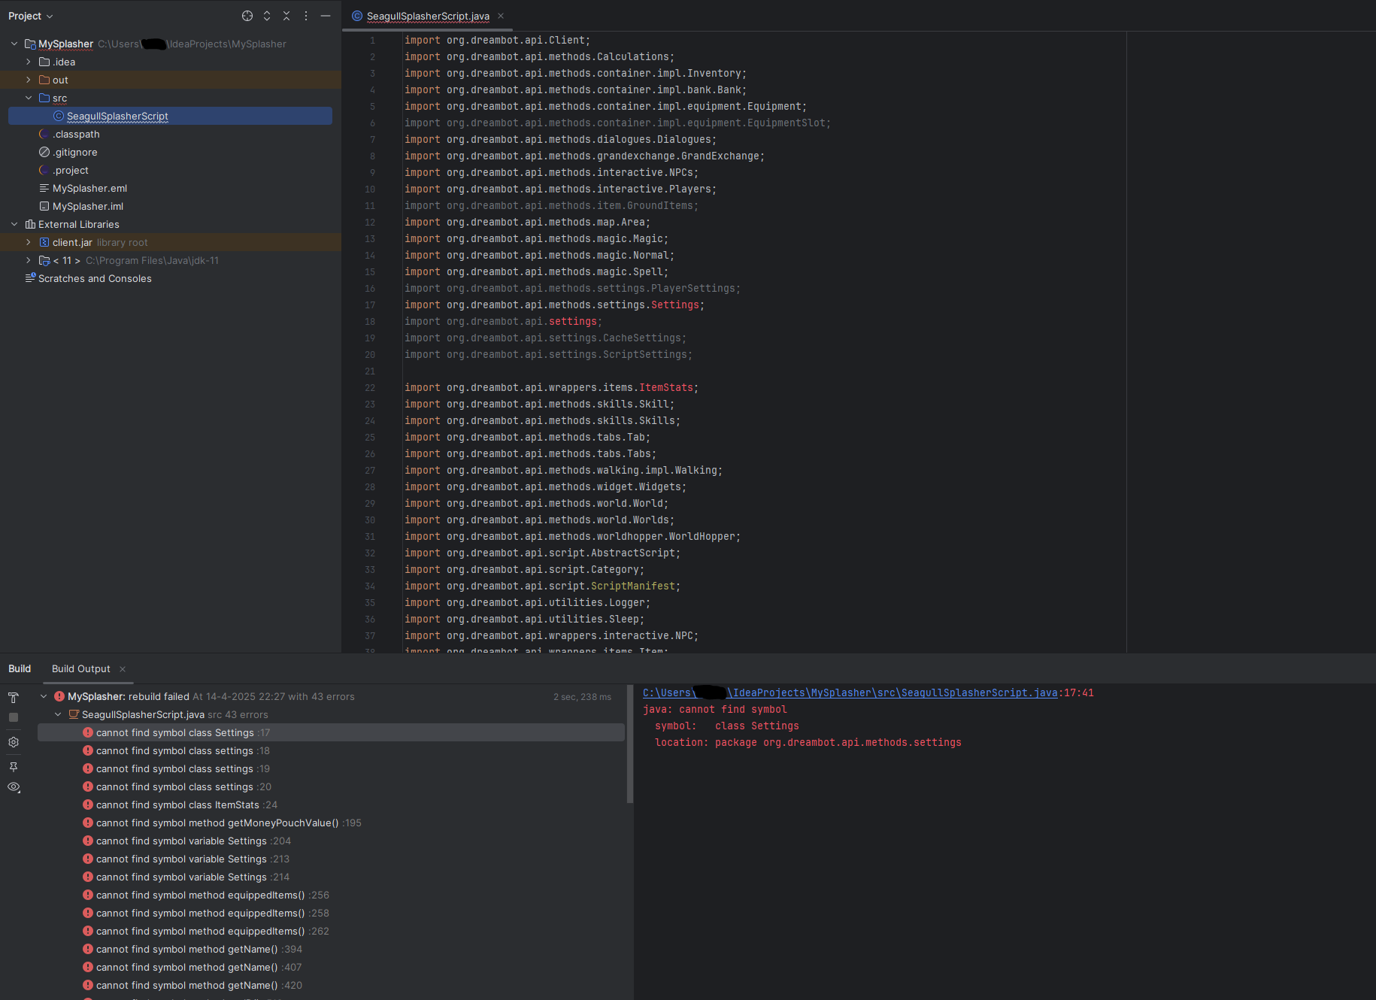Select equippedItems() error :256
The height and width of the screenshot is (1000, 1376).
pos(206,895)
